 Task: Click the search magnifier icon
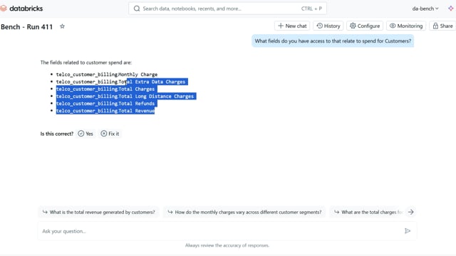tap(137, 9)
